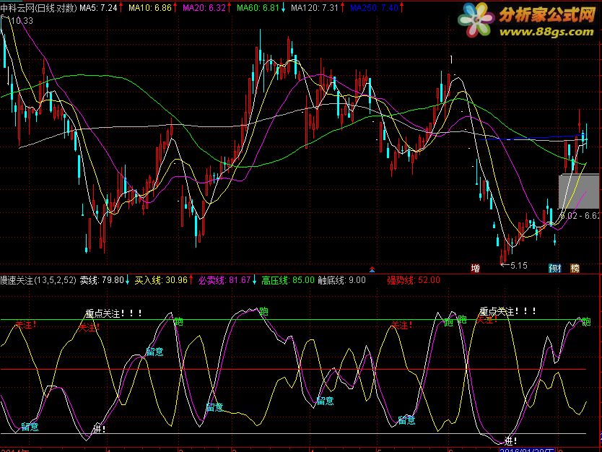
Task: Click the gray 6.02 - 6.62 price range box
Action: (578, 191)
